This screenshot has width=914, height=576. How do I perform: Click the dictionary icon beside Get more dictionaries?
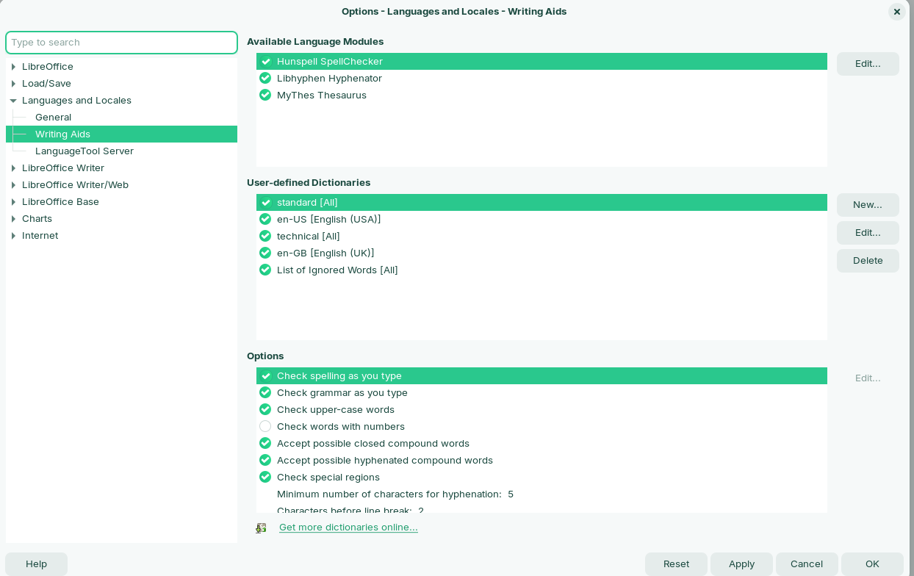click(261, 528)
